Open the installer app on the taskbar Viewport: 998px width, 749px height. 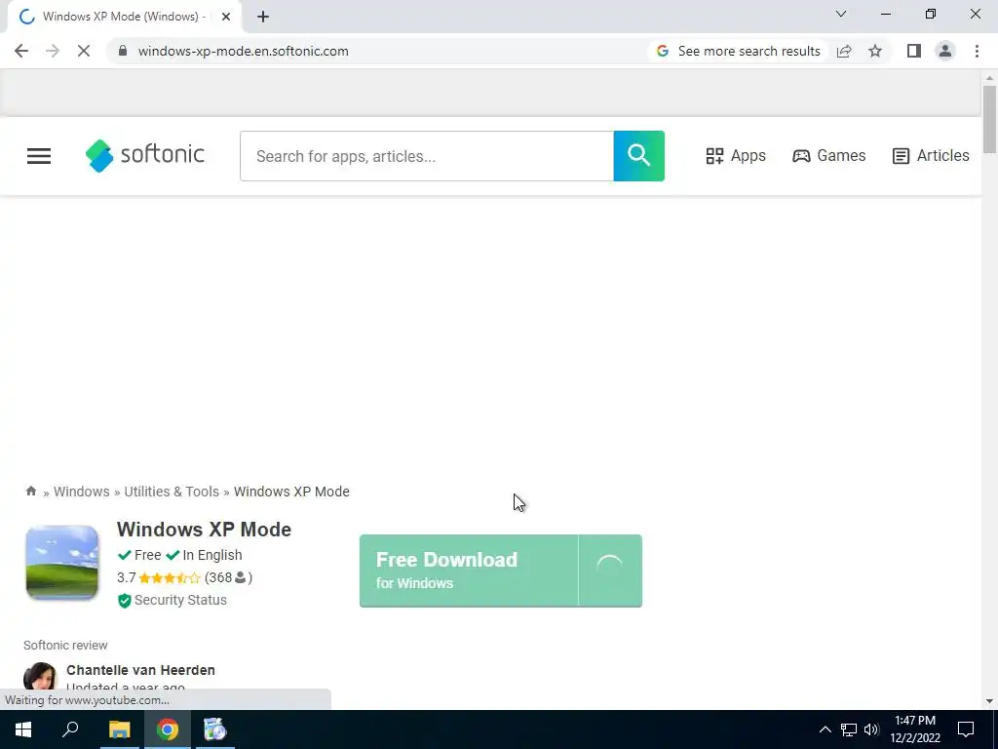pos(215,729)
